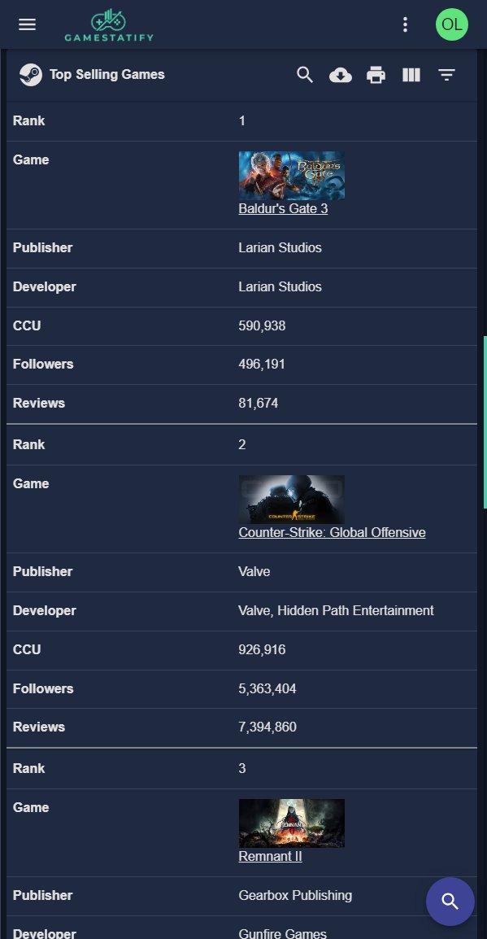This screenshot has height=939, width=487.
Task: Select the Rank 2 value
Action: click(241, 445)
